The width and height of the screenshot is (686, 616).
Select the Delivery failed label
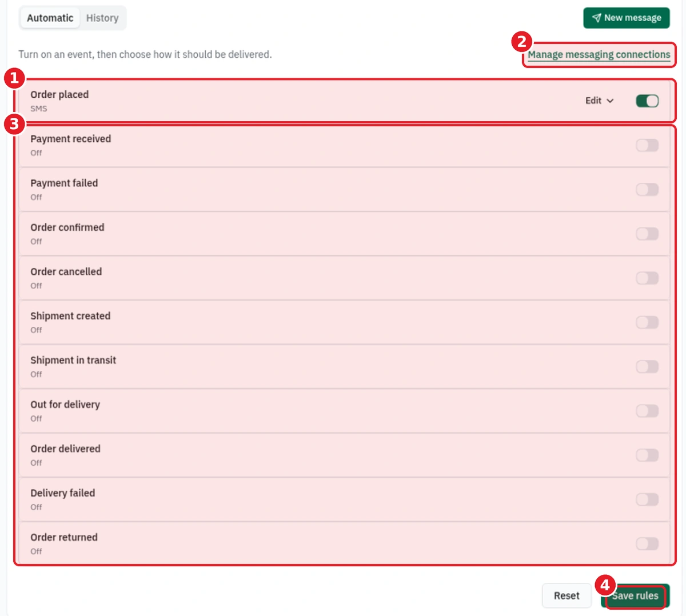point(63,493)
